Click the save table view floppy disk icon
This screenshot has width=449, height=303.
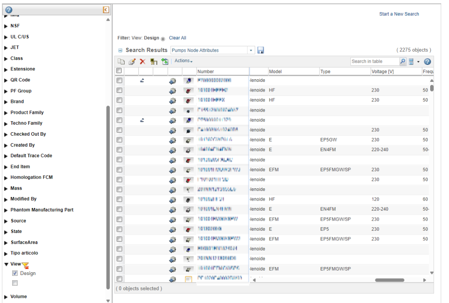261,50
